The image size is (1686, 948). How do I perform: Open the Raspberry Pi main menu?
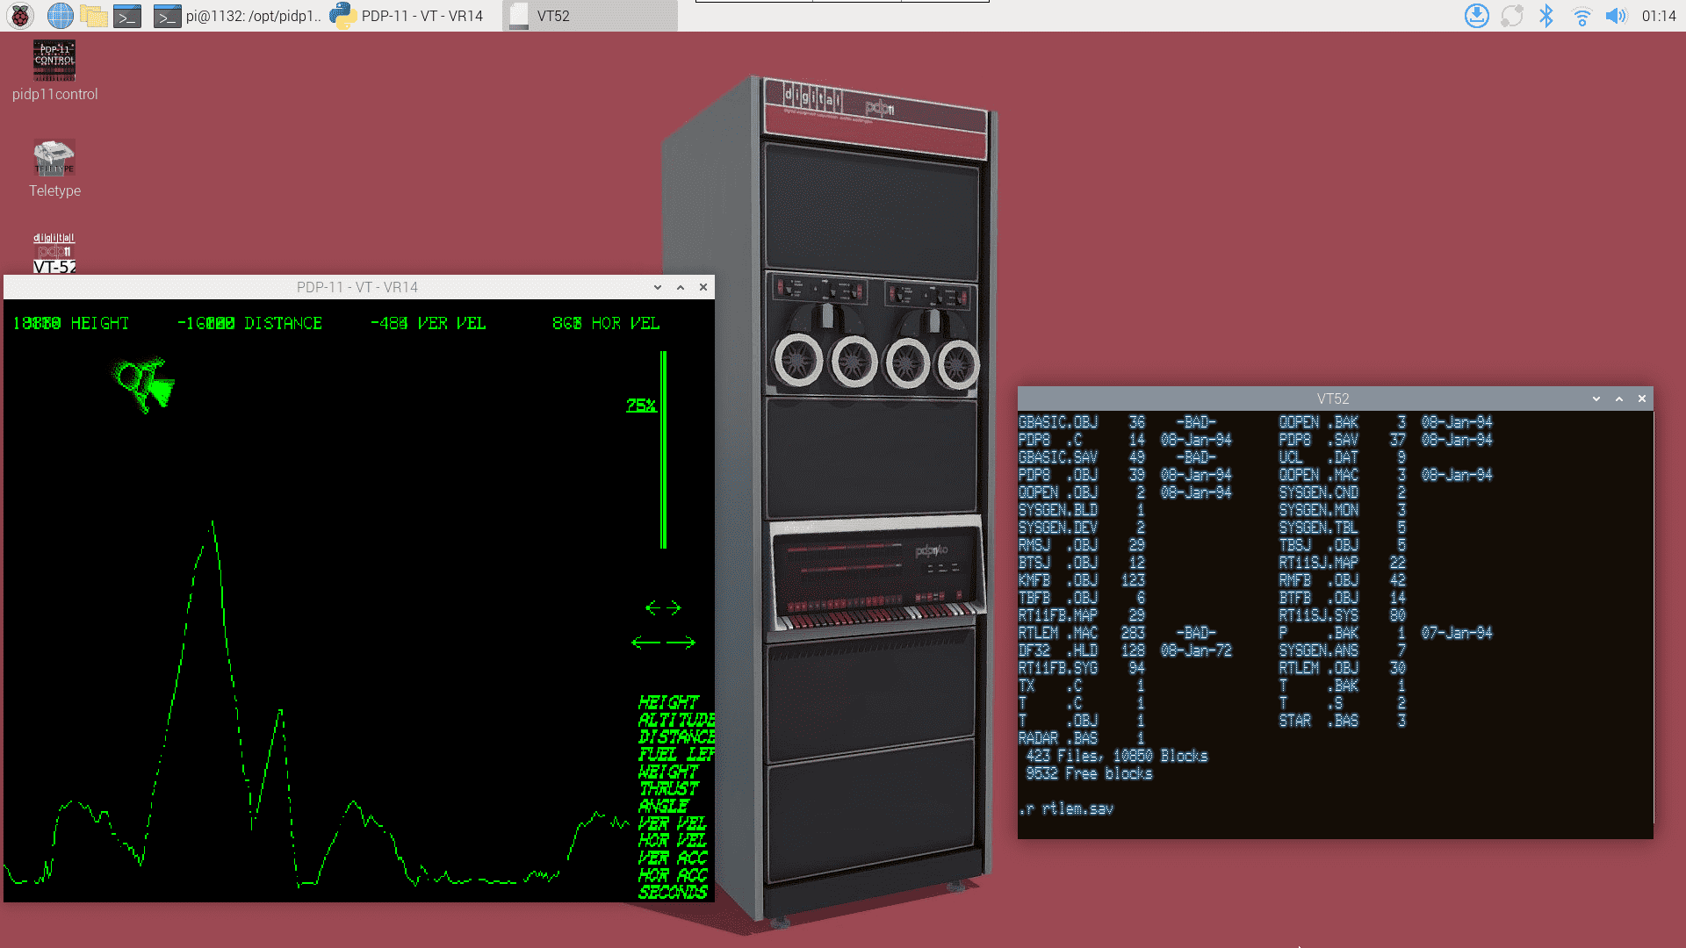point(20,16)
